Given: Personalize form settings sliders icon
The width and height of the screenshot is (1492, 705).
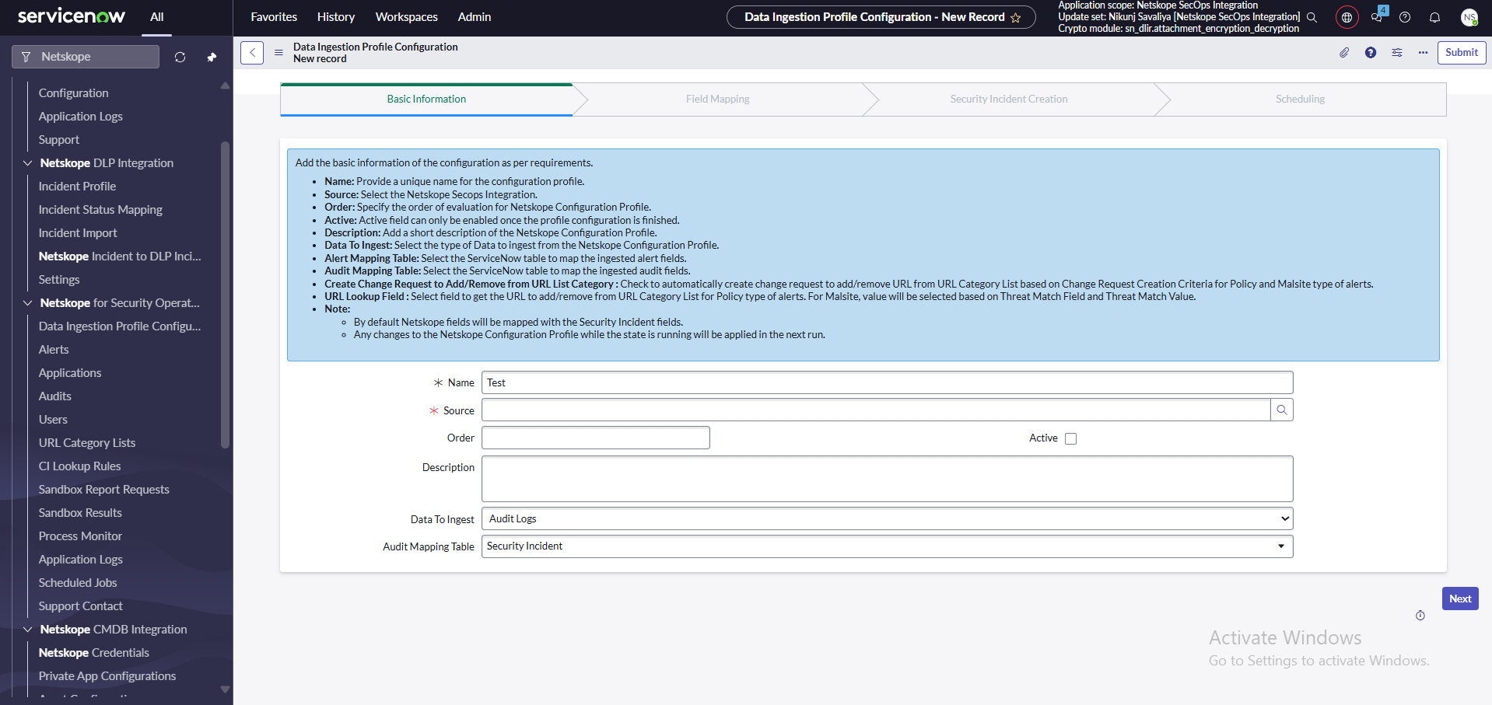Looking at the screenshot, I should [1397, 53].
